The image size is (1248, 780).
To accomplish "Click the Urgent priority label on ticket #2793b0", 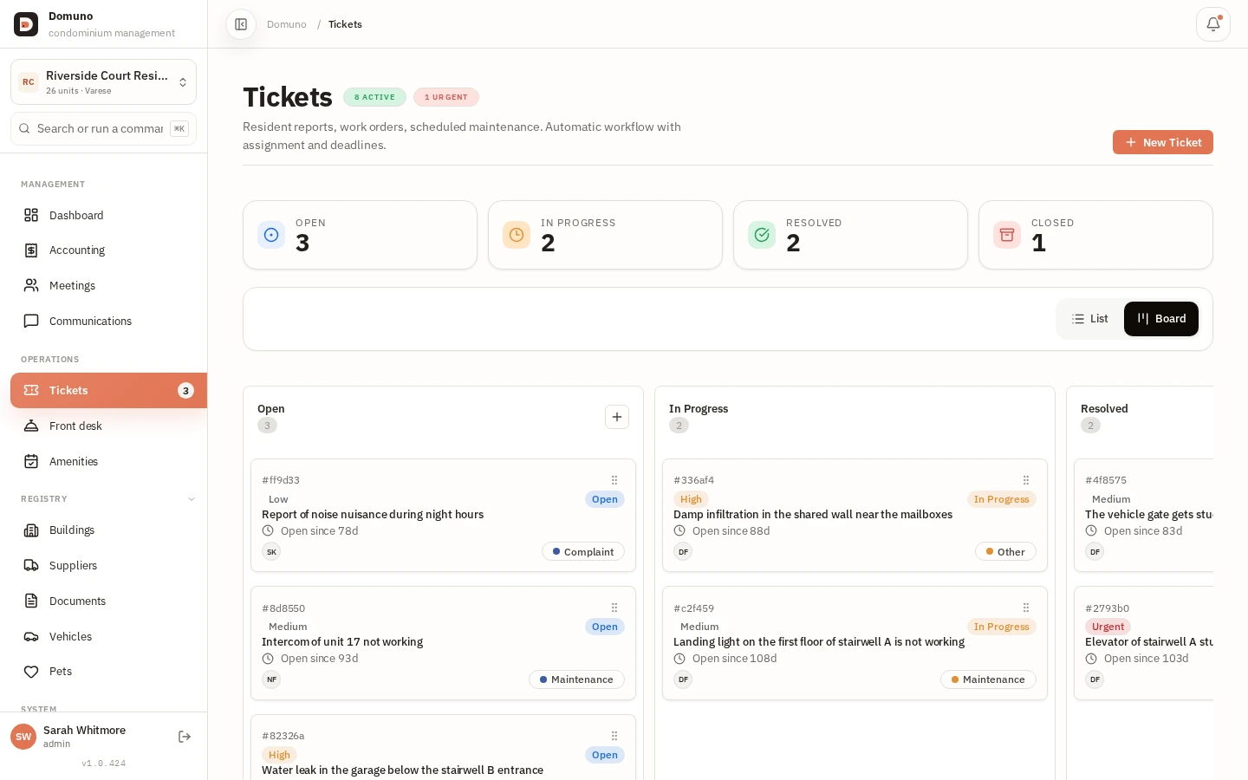I will (x=1108, y=627).
